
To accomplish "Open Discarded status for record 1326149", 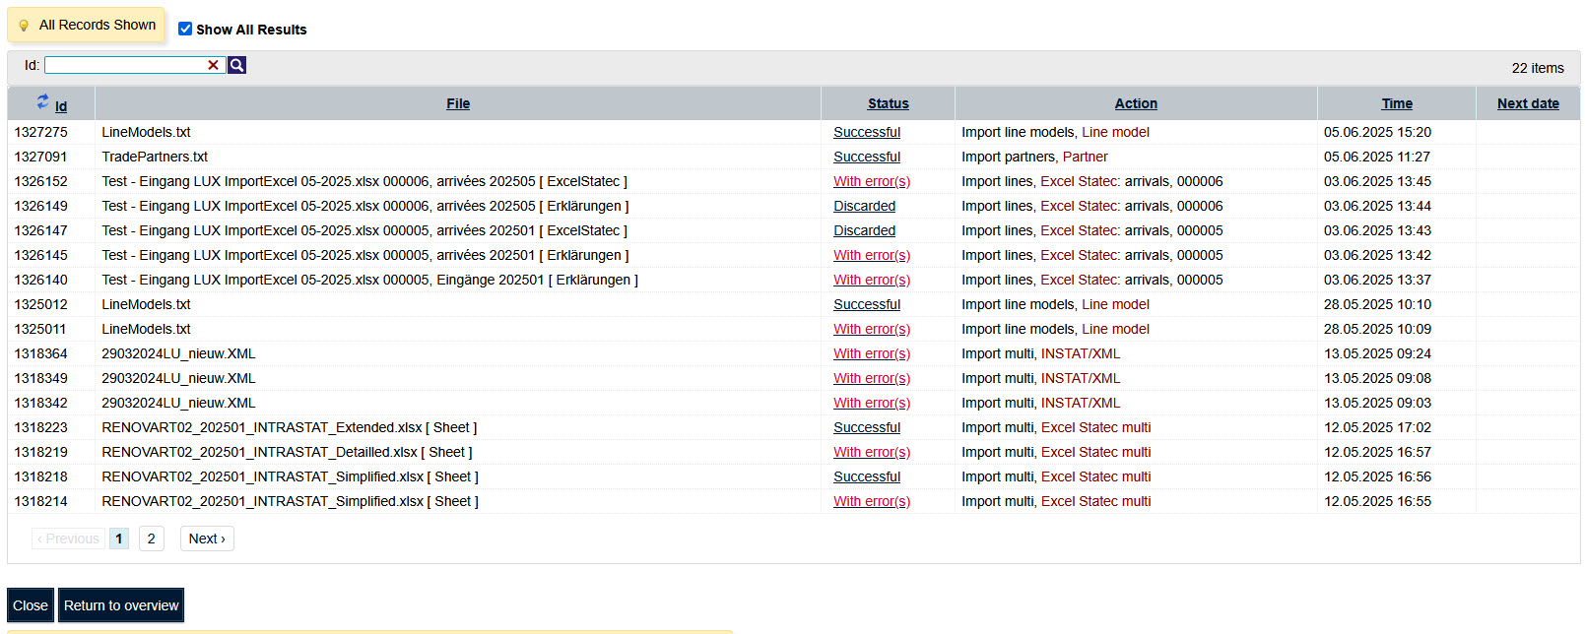I will click(864, 206).
